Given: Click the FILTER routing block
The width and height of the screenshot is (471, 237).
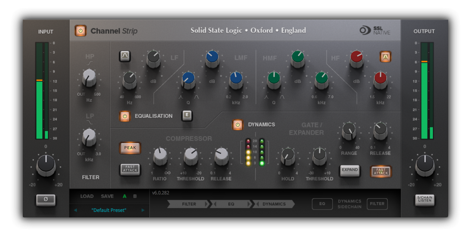Looking at the screenshot, I should tap(189, 204).
